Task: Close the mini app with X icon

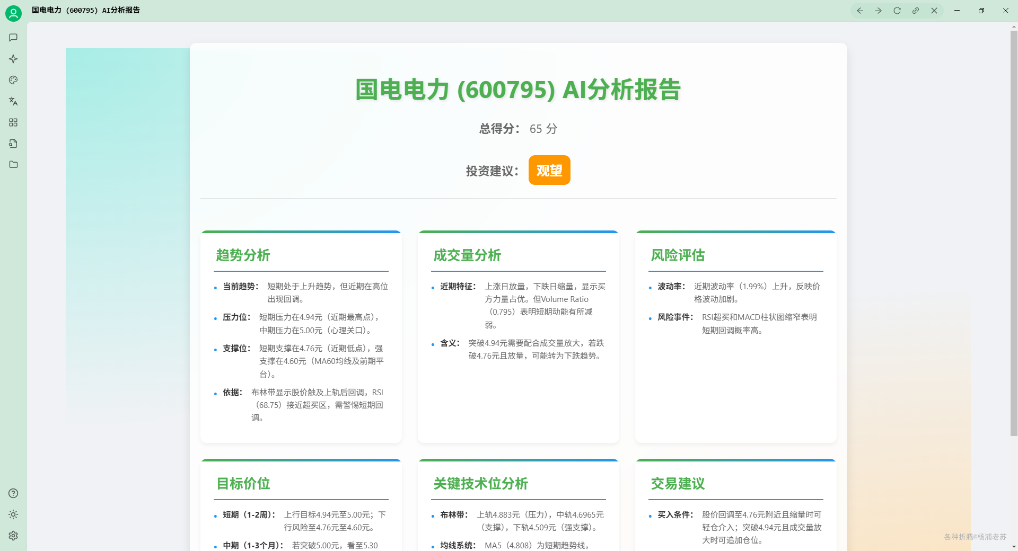Action: (934, 11)
